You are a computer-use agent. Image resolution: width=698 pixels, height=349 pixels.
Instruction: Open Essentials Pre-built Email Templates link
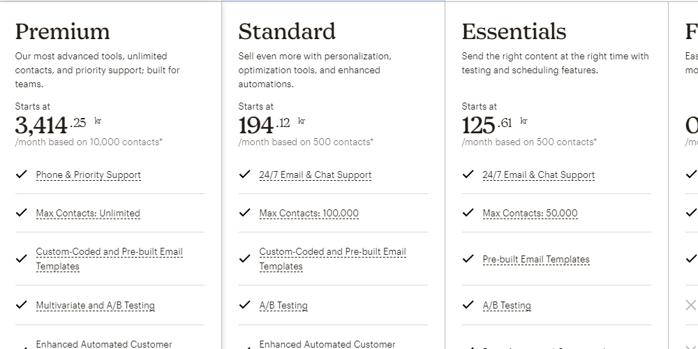point(536,260)
